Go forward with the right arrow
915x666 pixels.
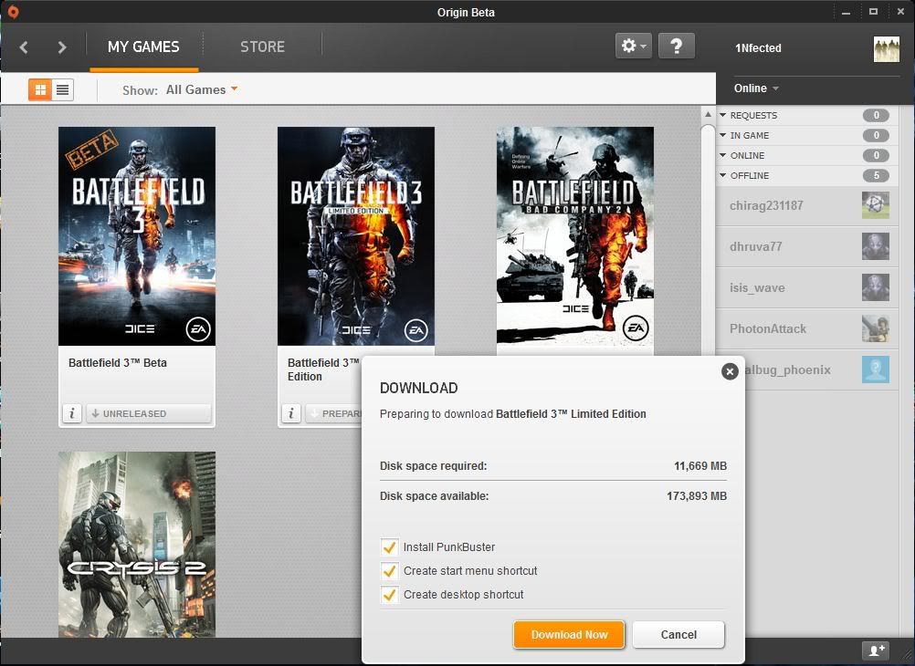[62, 47]
